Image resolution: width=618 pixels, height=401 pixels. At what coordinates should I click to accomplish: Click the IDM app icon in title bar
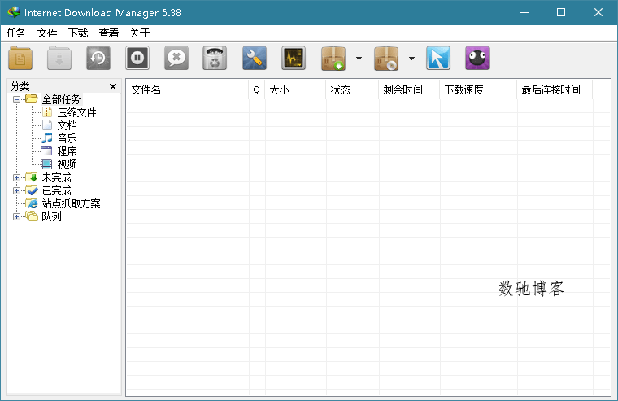tap(14, 12)
